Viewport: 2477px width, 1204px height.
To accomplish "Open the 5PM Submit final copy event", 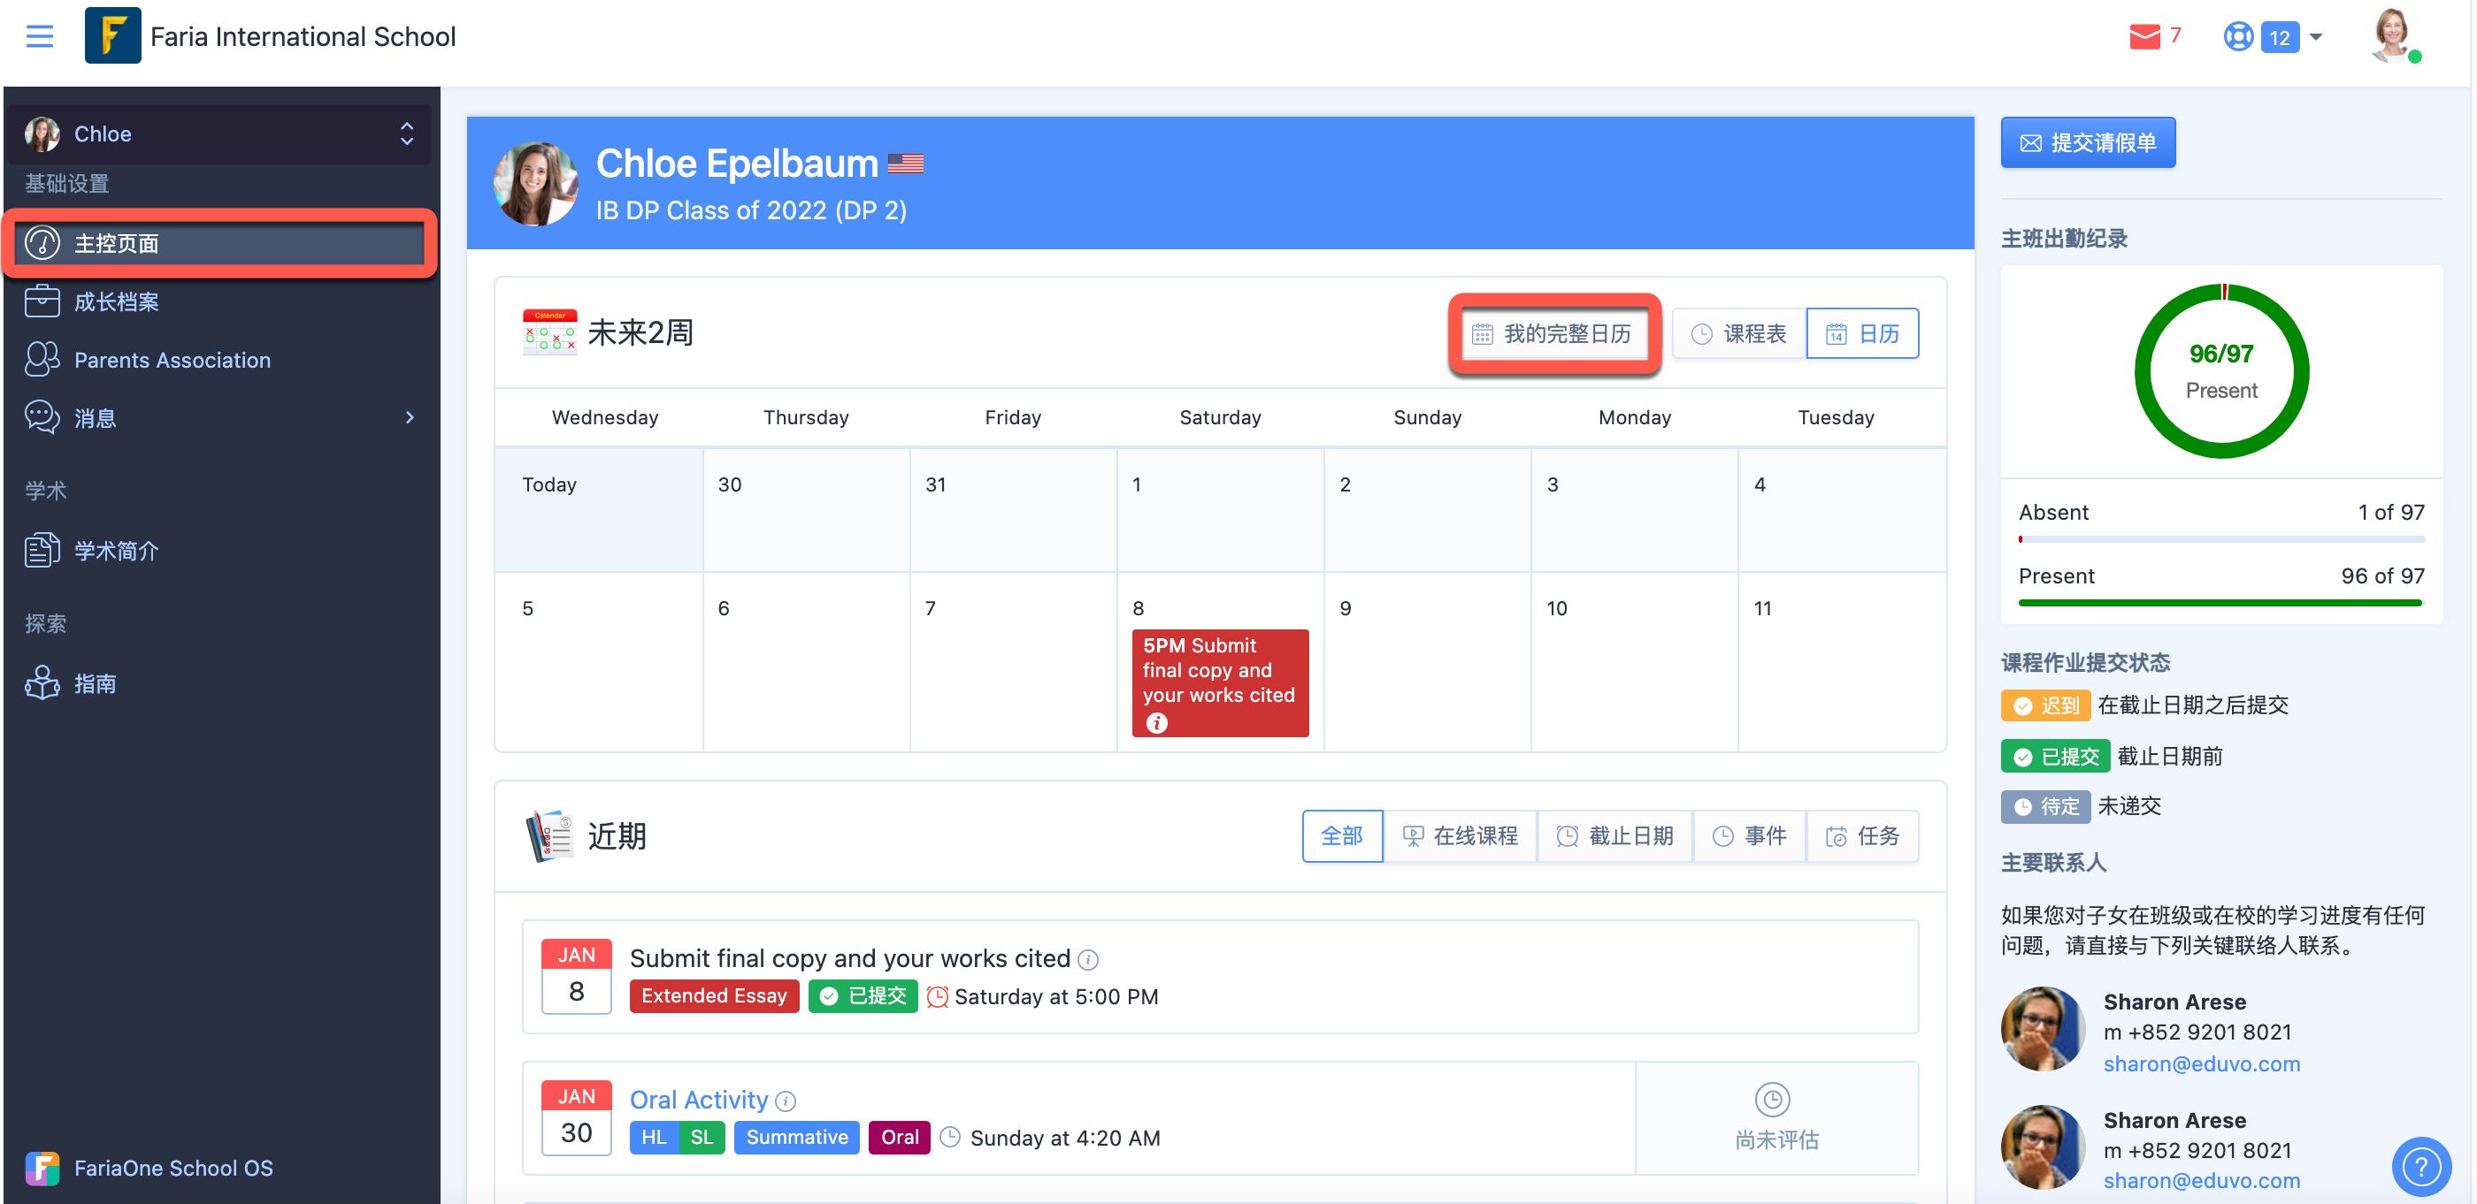I will (1219, 683).
